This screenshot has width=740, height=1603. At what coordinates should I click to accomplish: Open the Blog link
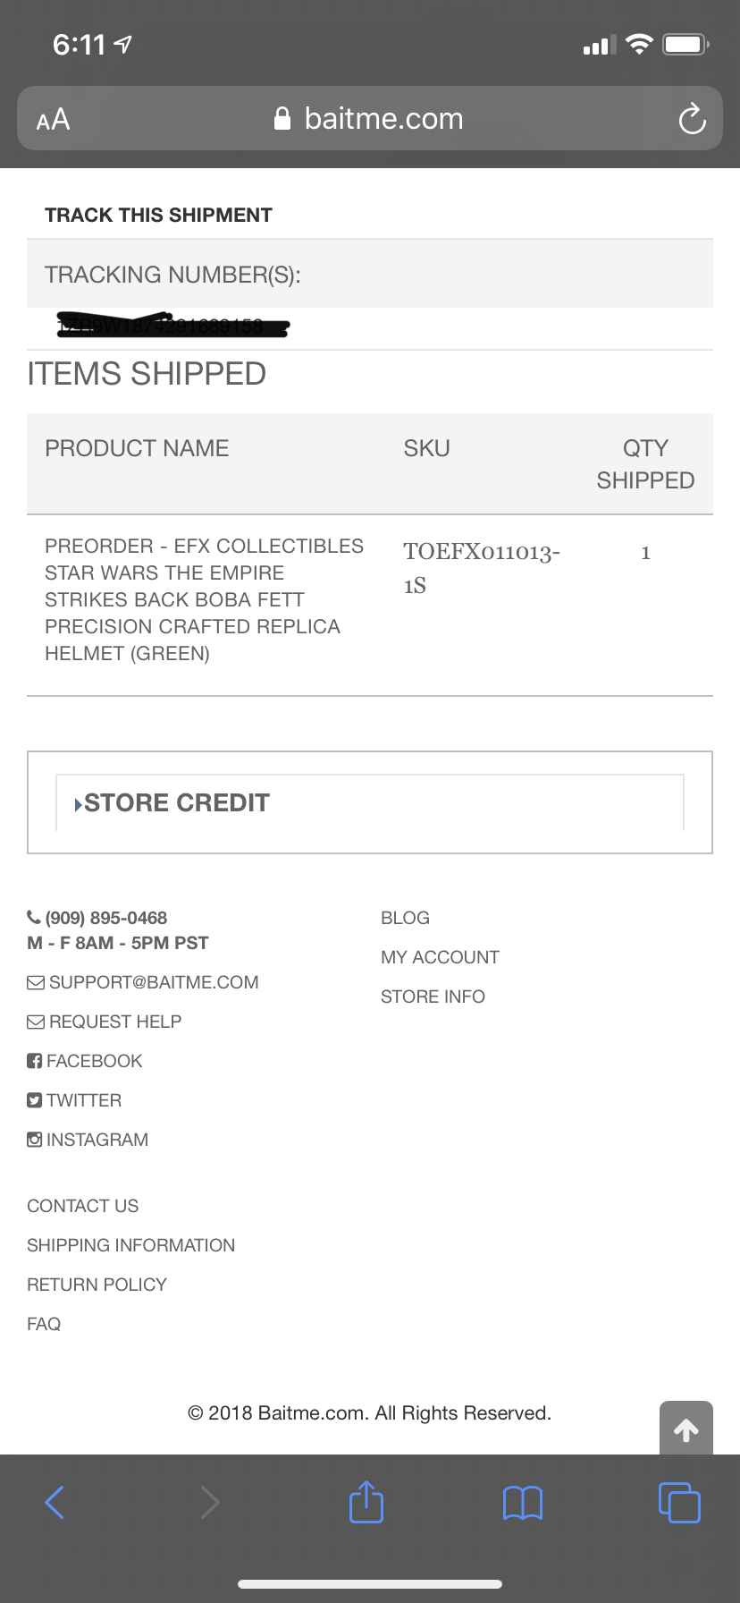[405, 918]
